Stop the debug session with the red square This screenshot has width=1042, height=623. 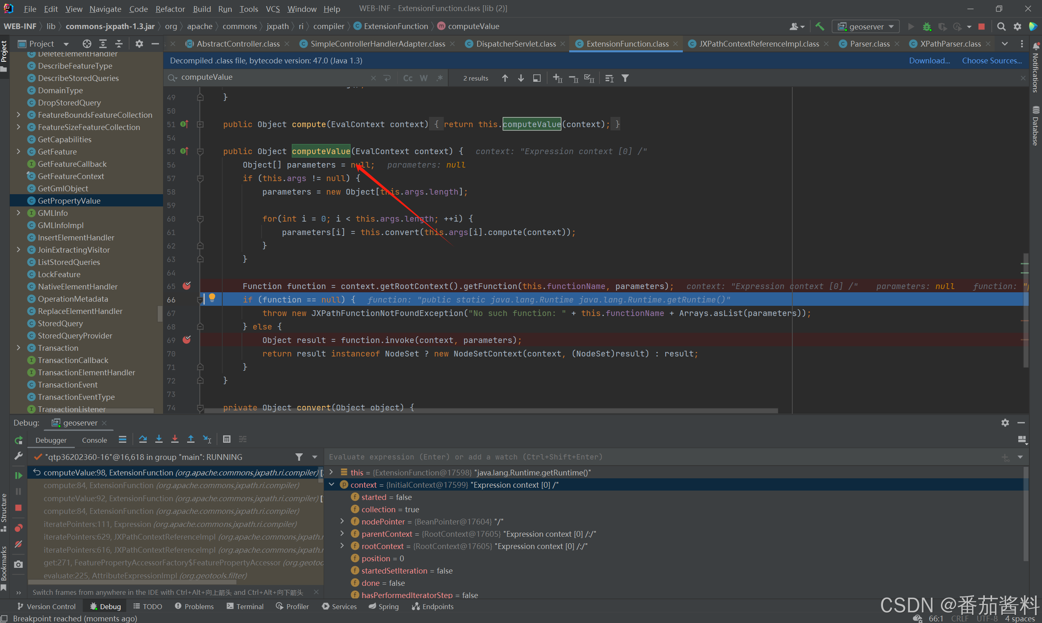coord(18,508)
